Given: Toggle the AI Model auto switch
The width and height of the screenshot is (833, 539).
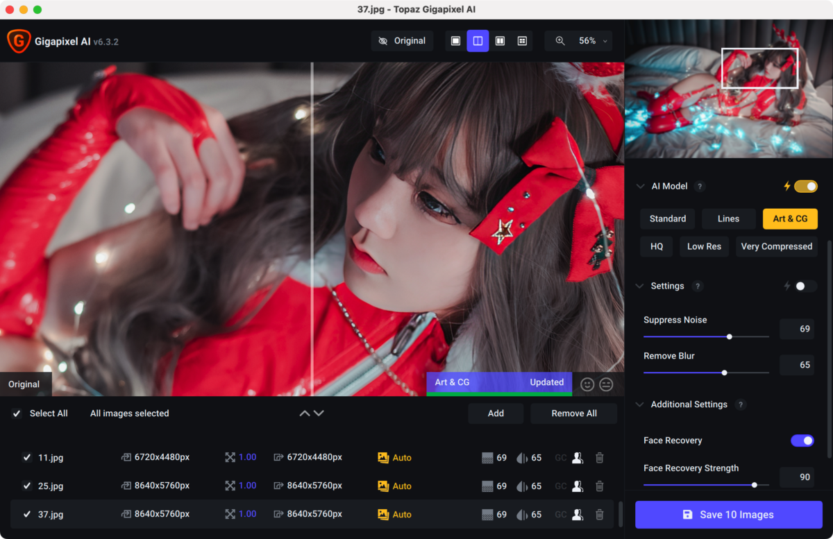Looking at the screenshot, I should coord(806,186).
